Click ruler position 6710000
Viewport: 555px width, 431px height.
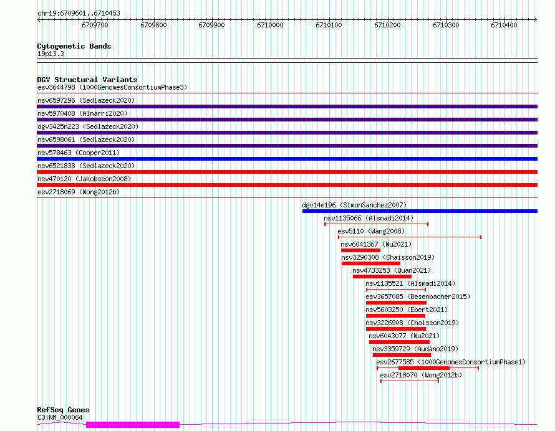tap(271, 25)
